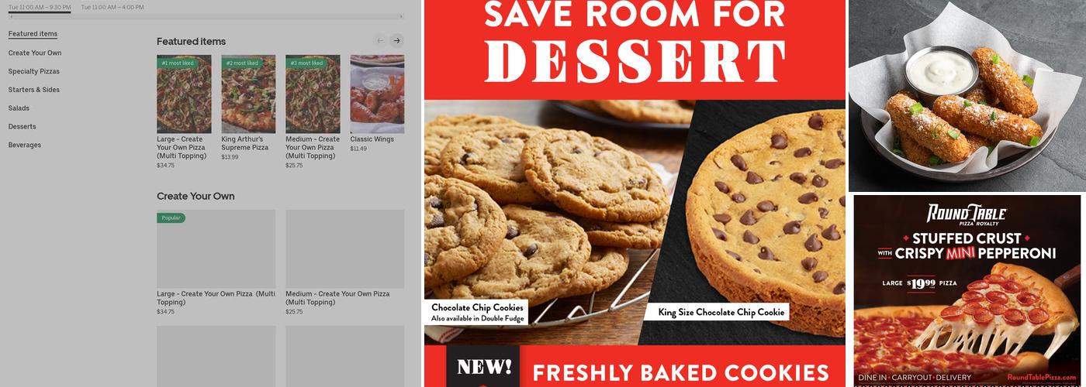1086x387 pixels.
Task: Select Desserts in the sidebar
Action: tap(22, 126)
